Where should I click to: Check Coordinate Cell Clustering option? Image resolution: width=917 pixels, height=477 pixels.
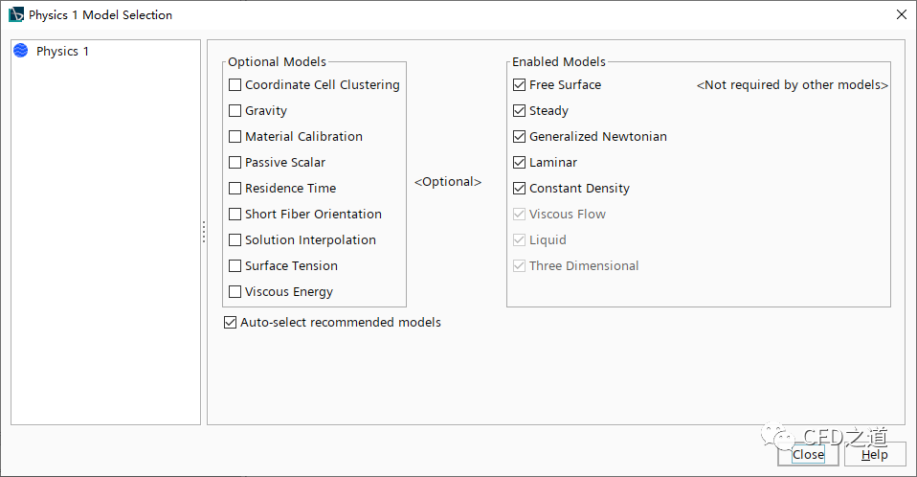(235, 85)
